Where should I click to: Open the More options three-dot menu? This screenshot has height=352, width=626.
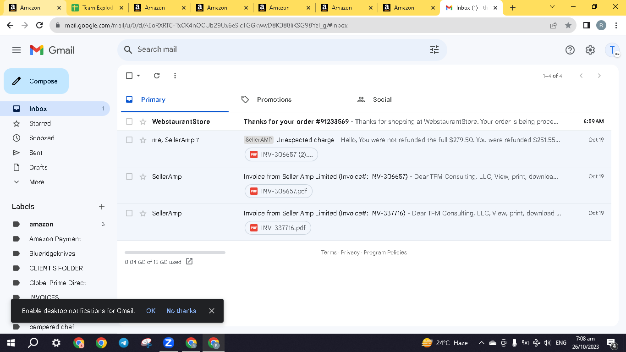point(175,76)
